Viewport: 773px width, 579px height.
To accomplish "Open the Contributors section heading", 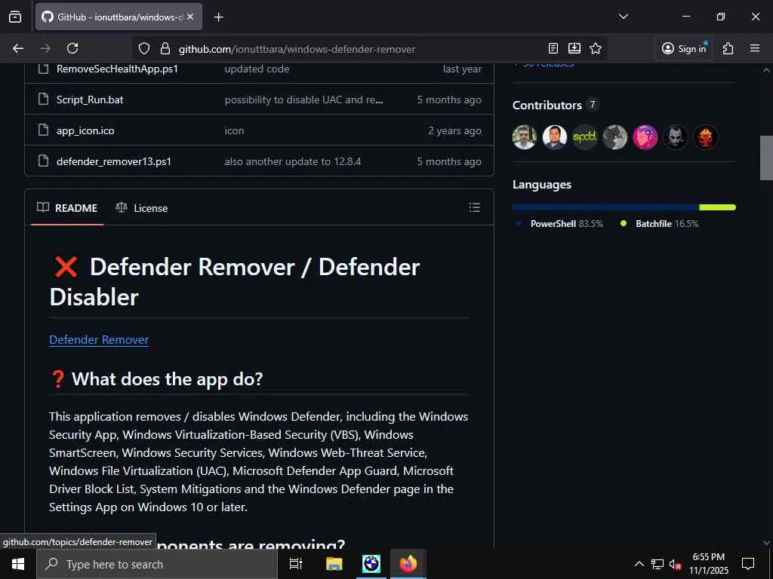I will point(547,105).
